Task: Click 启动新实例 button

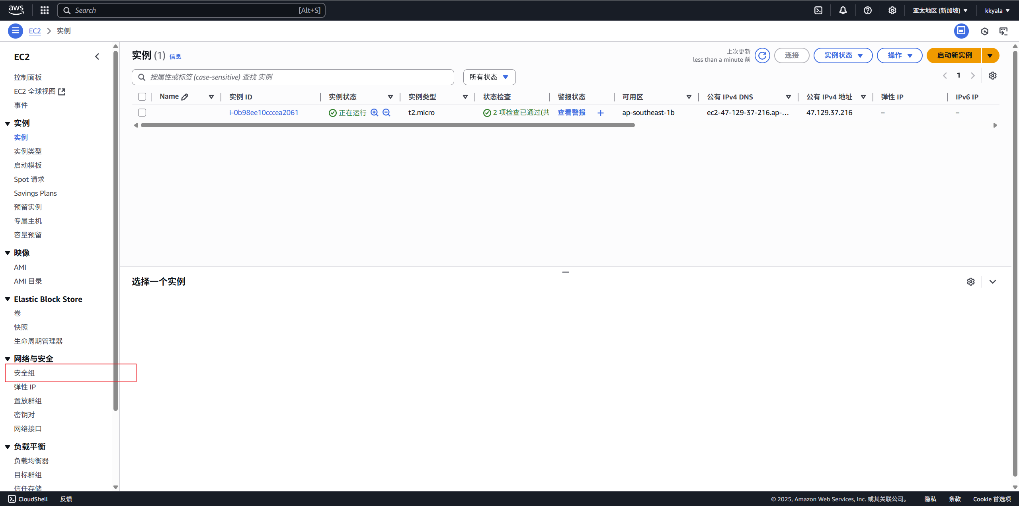Action: [954, 55]
